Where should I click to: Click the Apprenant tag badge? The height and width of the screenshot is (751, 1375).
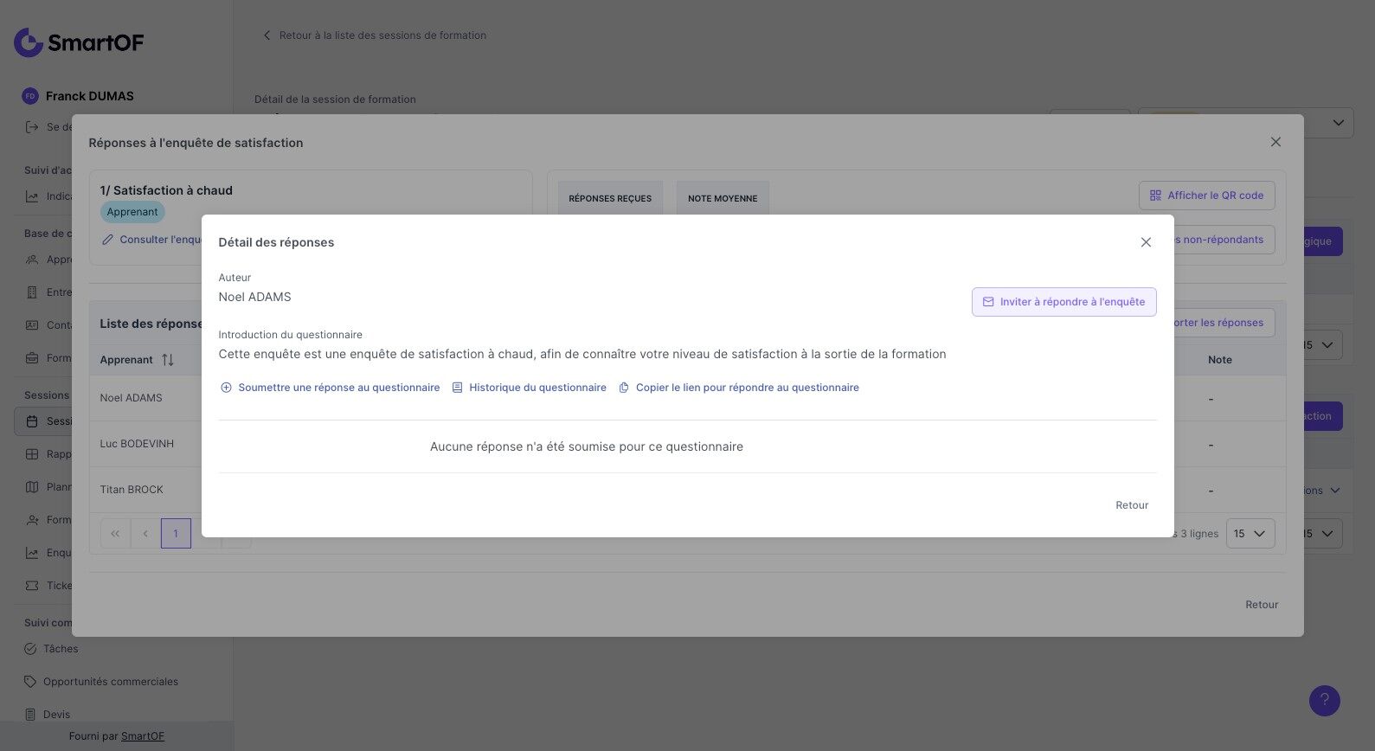(132, 212)
